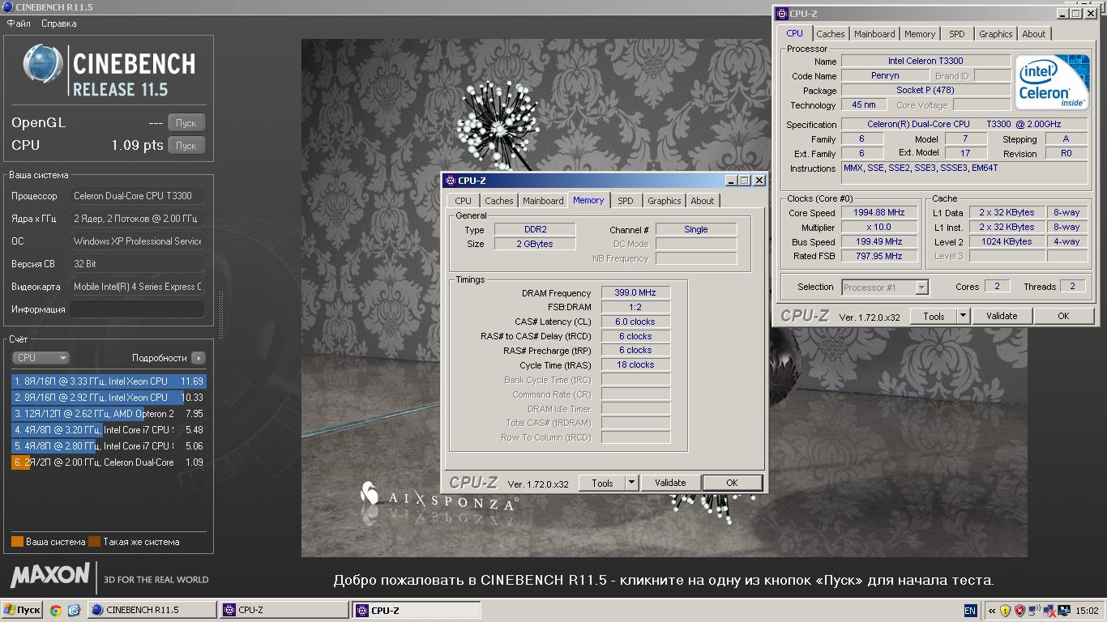1107x622 pixels.
Task: Open Graphics tab in Memory CPU-Z window
Action: (665, 201)
